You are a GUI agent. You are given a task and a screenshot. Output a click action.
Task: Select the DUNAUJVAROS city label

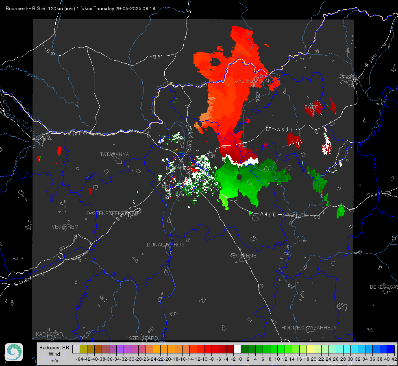[165, 244]
